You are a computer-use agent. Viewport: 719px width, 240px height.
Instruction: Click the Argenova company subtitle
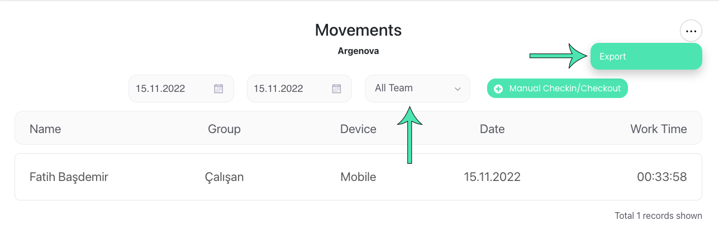coord(358,51)
